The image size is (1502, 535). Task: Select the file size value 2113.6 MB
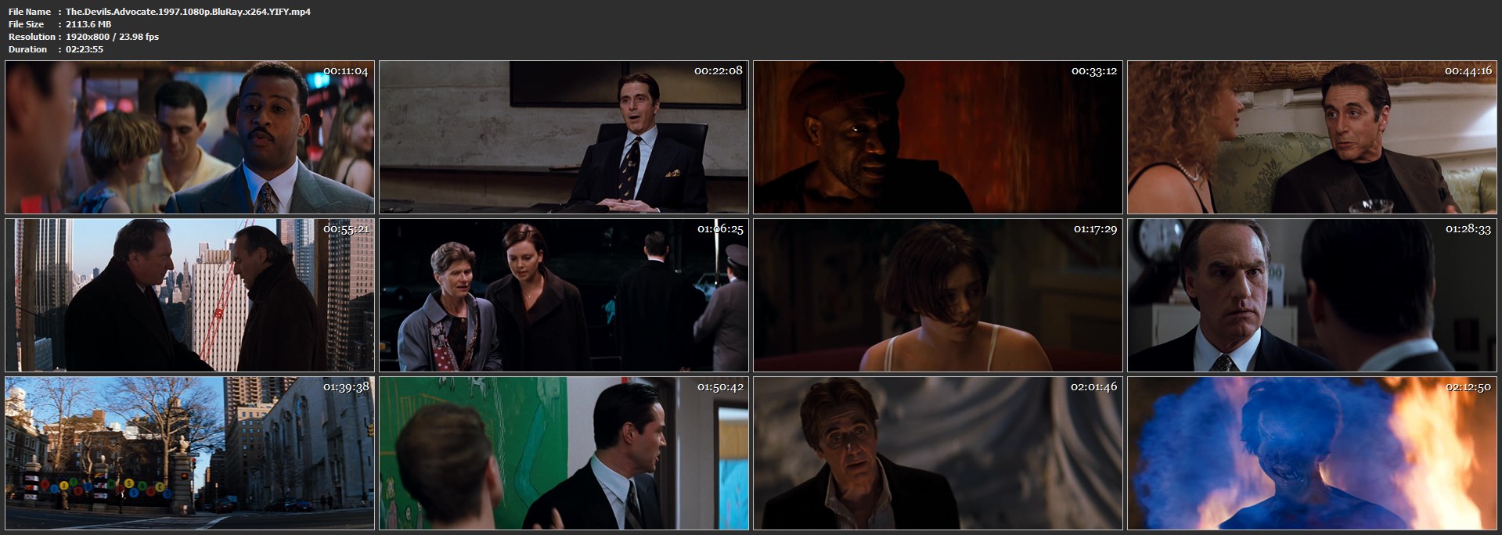click(x=88, y=24)
